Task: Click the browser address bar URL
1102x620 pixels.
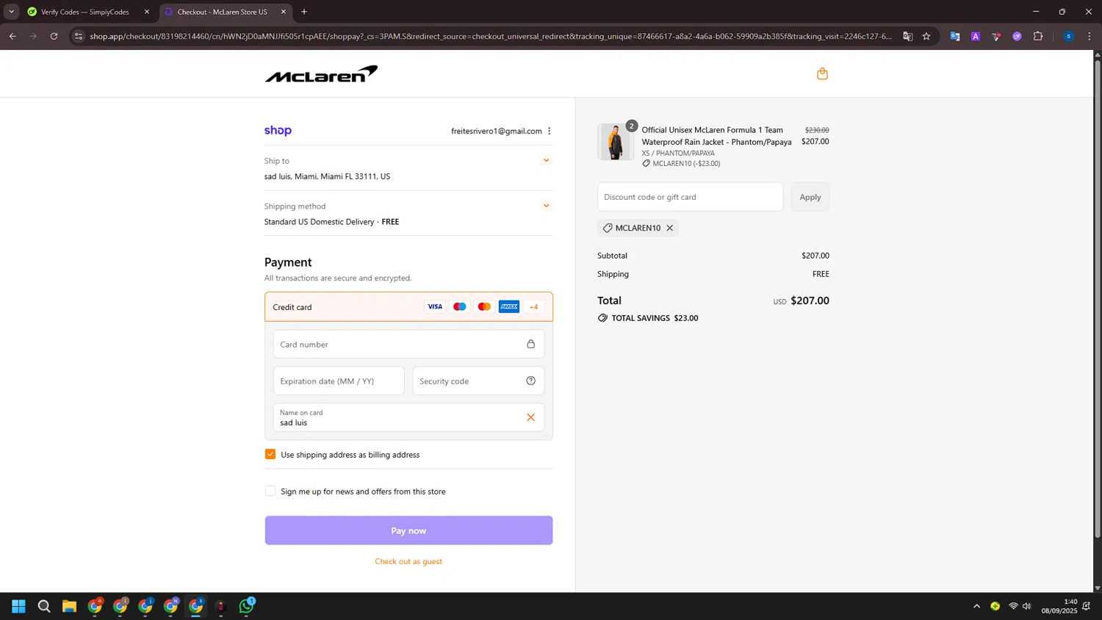Action: pos(491,36)
